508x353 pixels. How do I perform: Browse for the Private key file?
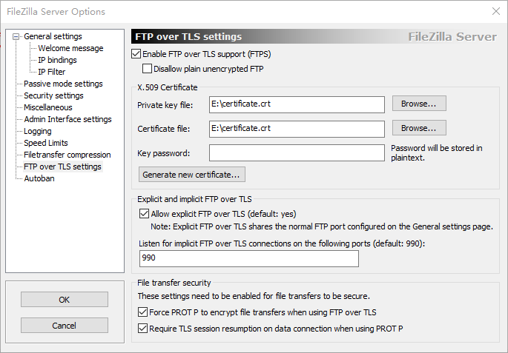[x=419, y=104]
